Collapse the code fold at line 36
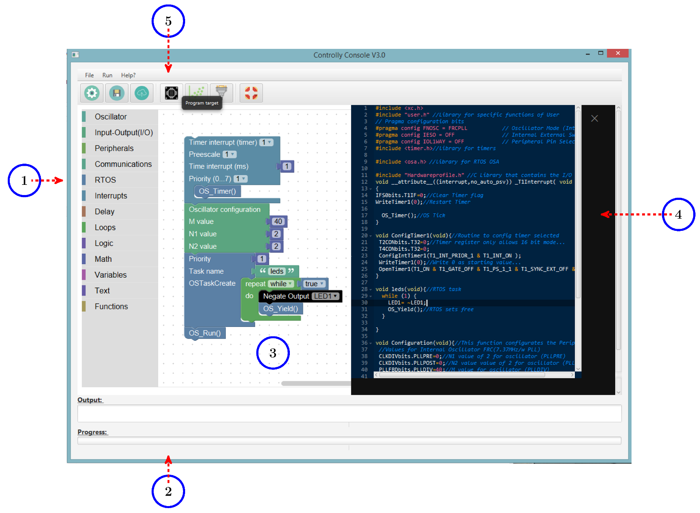Viewport: 700px width, 513px height. tap(371, 343)
